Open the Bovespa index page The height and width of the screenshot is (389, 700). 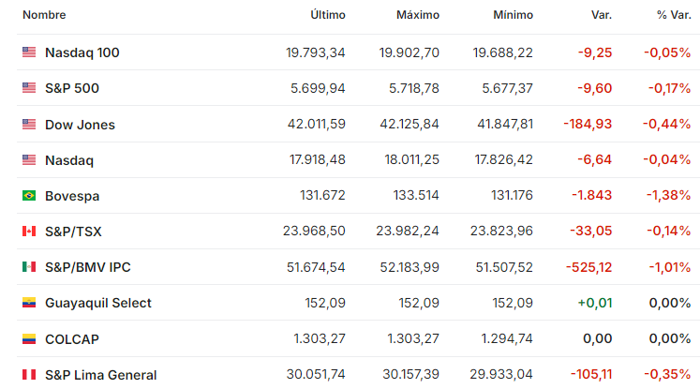[72, 196]
